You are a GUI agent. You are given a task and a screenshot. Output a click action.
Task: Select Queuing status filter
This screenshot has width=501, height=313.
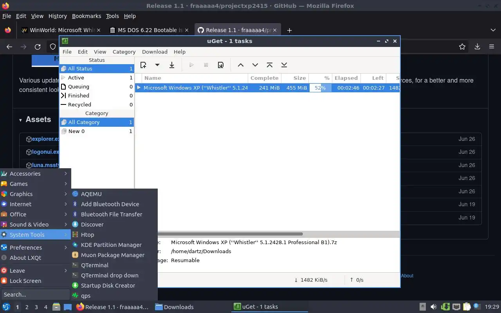click(x=97, y=86)
